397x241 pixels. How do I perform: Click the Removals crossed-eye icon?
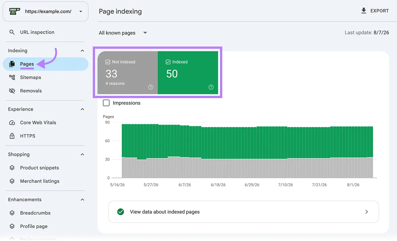12,91
